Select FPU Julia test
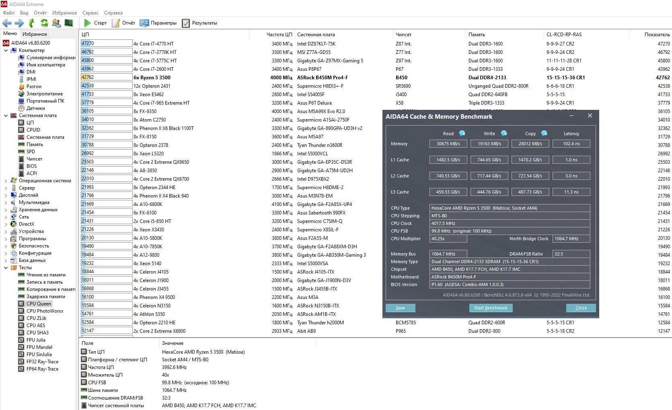Viewport: 672px width, 410px height. click(32, 340)
